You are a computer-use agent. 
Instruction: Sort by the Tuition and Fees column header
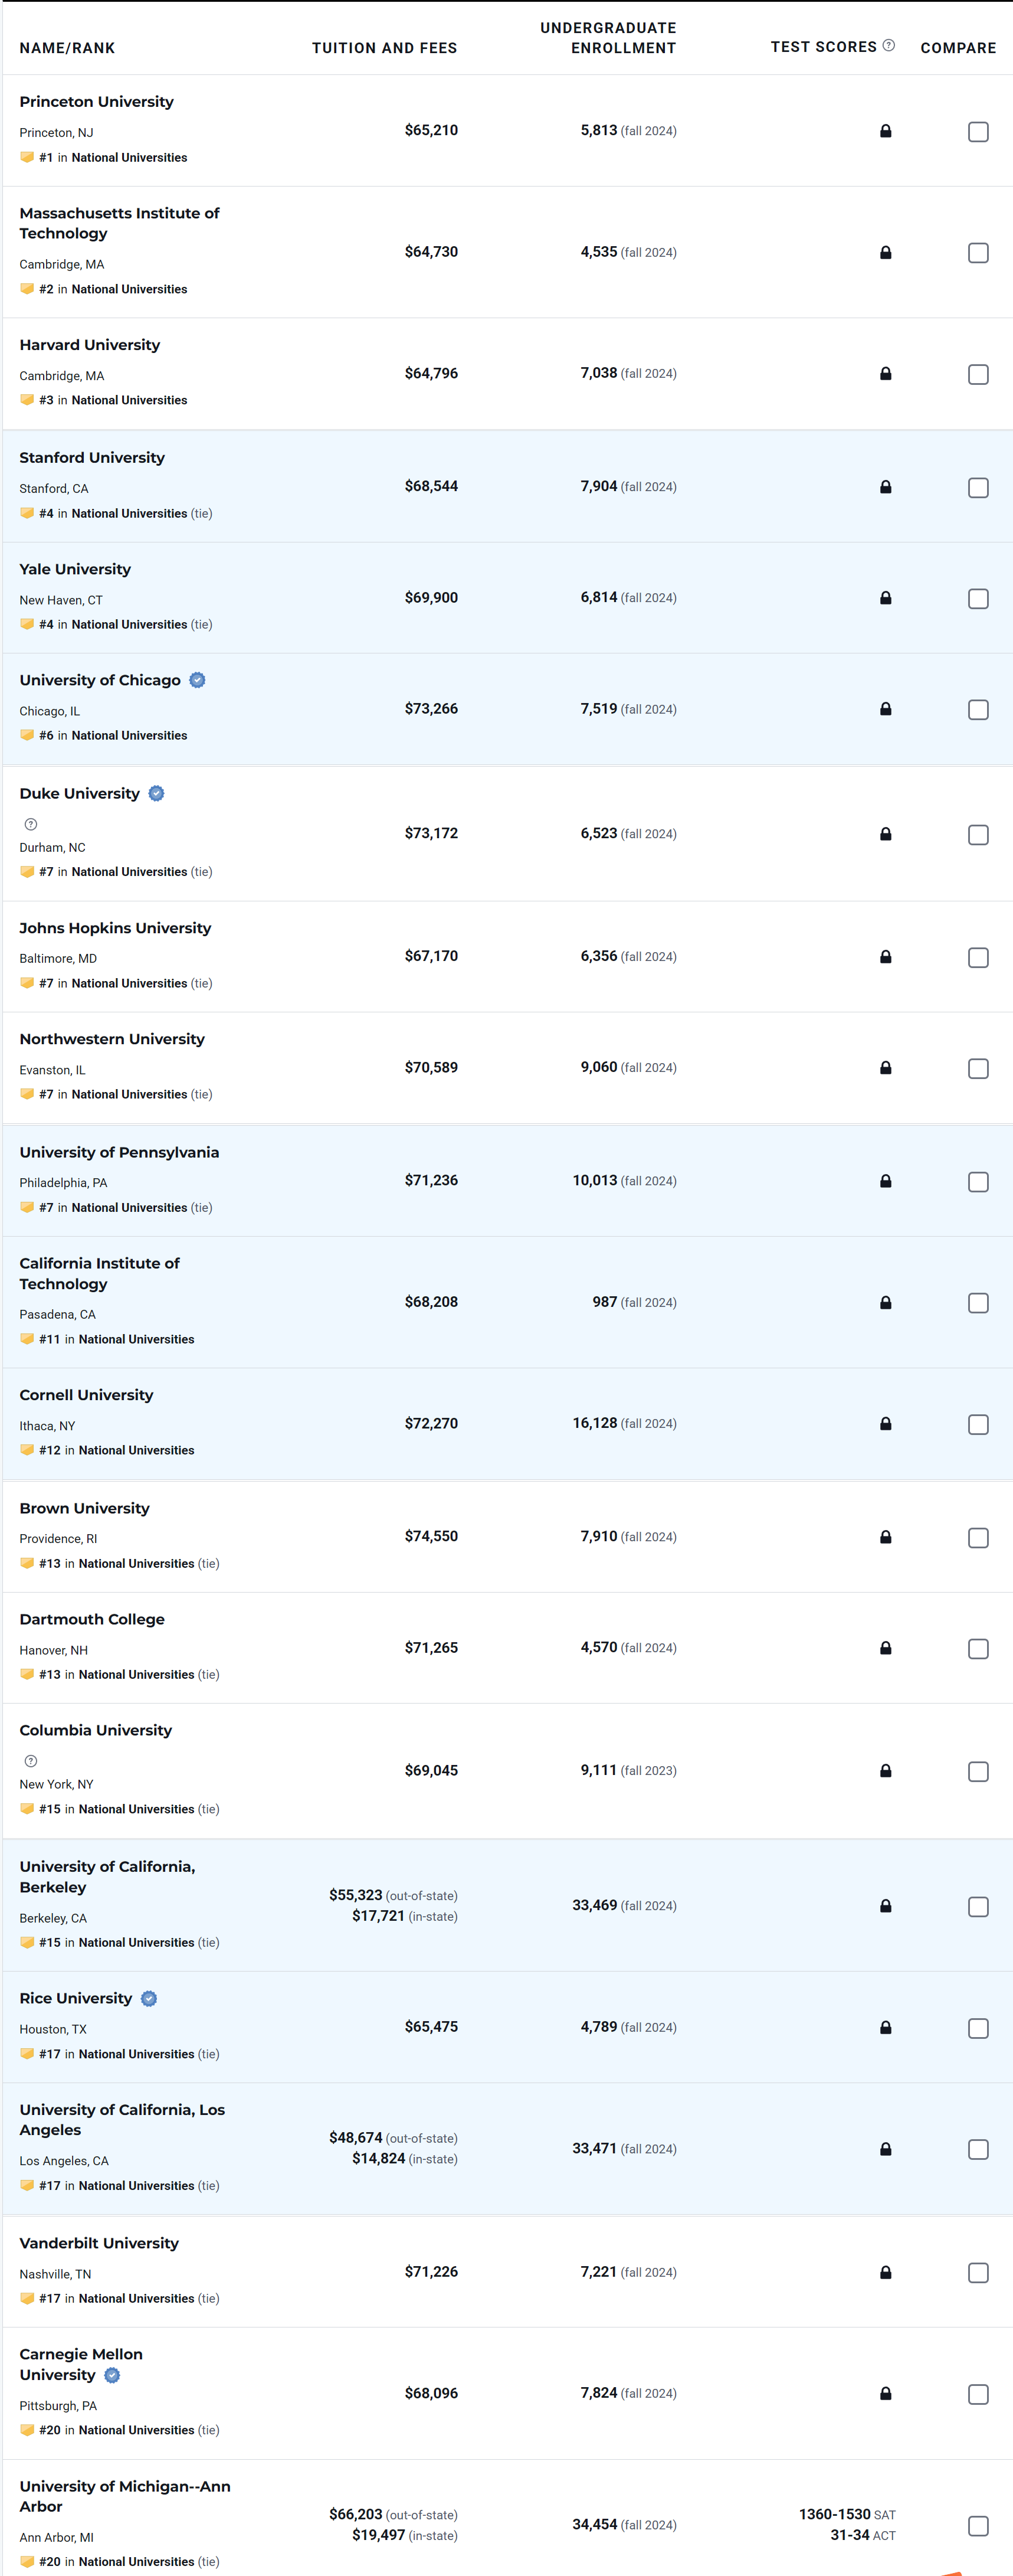click(x=383, y=48)
